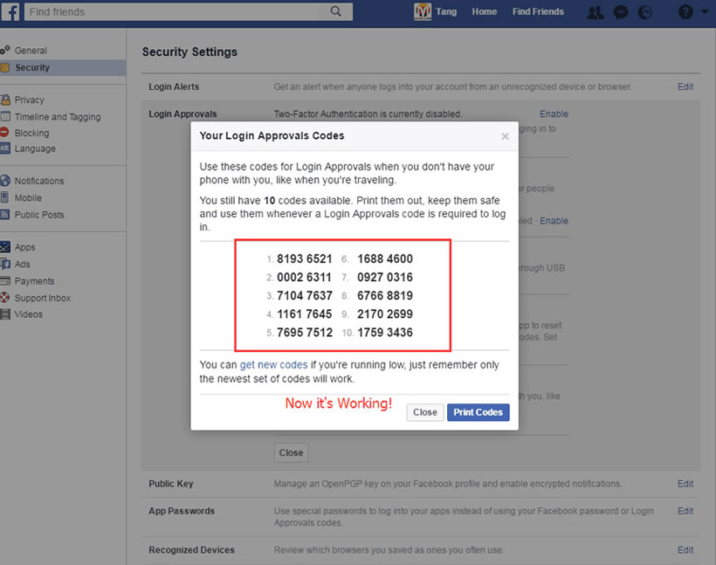Open the notifications globe icon
Image resolution: width=716 pixels, height=565 pixels.
pyautogui.click(x=644, y=12)
